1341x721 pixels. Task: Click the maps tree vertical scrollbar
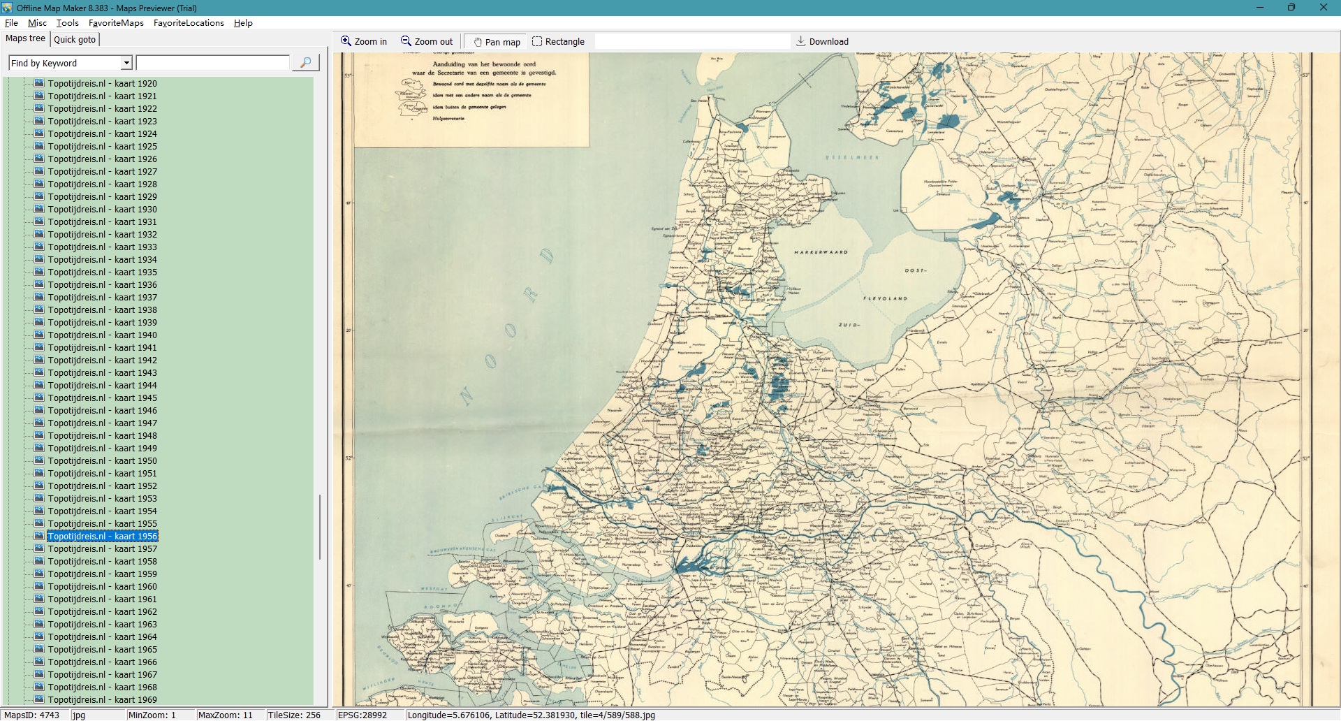[320, 527]
